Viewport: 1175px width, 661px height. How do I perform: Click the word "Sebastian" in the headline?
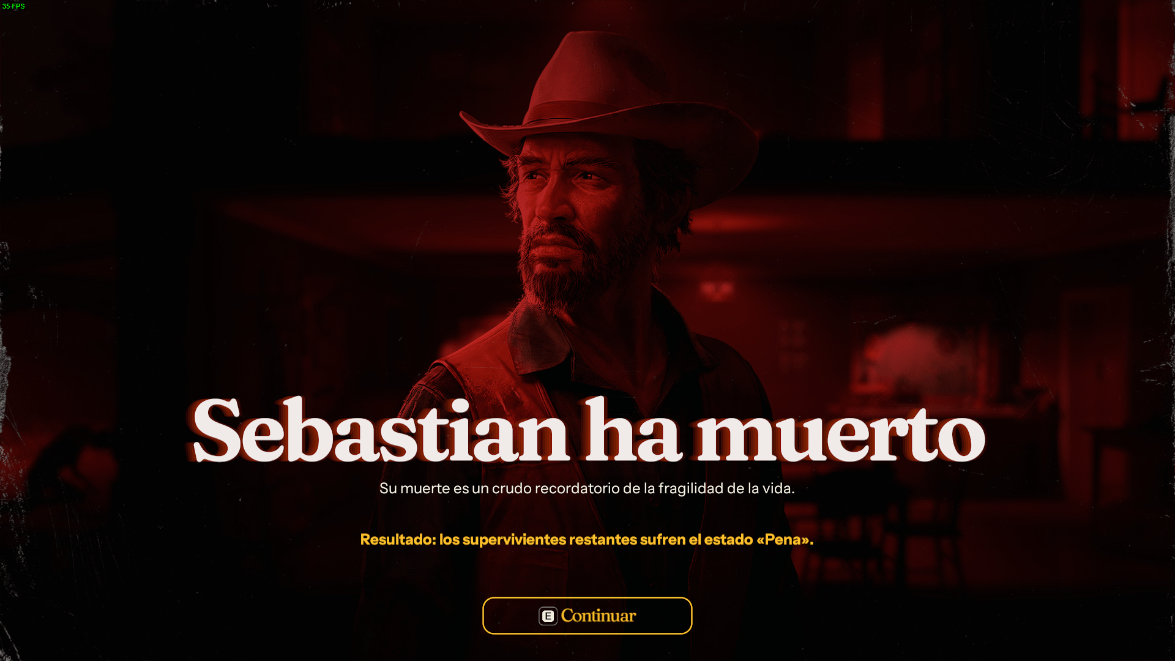point(381,430)
